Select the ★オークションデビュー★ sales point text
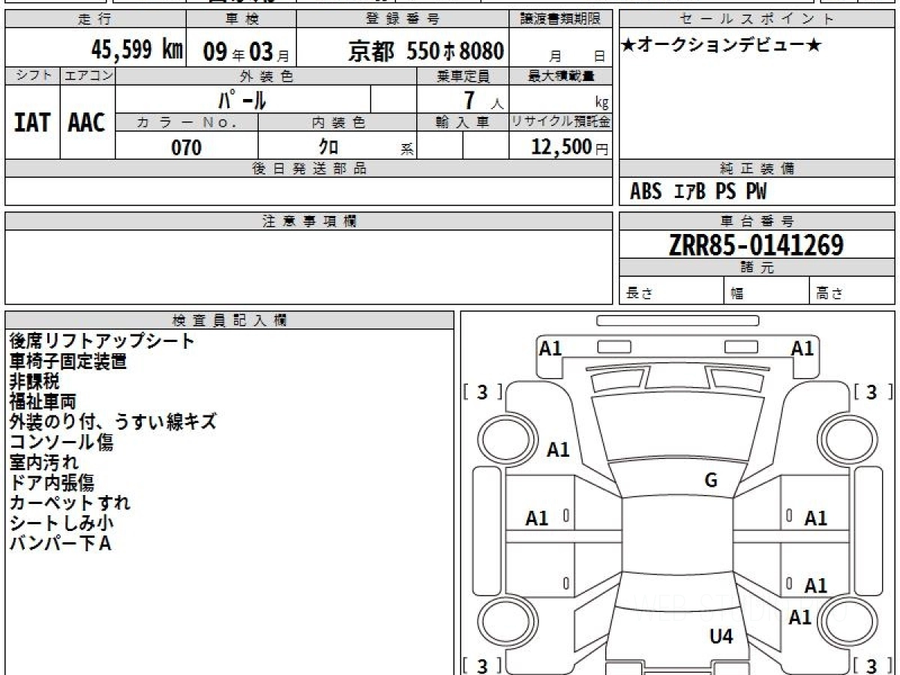Image resolution: width=900 pixels, height=675 pixels. coord(721,46)
